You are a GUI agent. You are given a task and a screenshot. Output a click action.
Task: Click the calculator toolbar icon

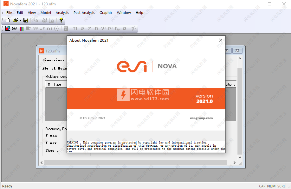coord(66,29)
